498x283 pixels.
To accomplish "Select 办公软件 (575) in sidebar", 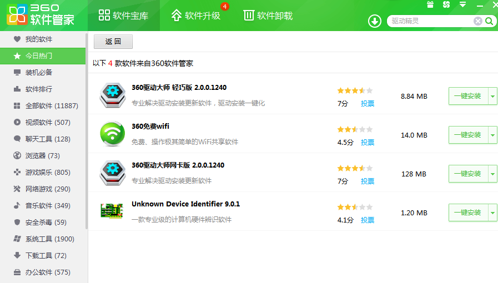I will click(x=43, y=272).
